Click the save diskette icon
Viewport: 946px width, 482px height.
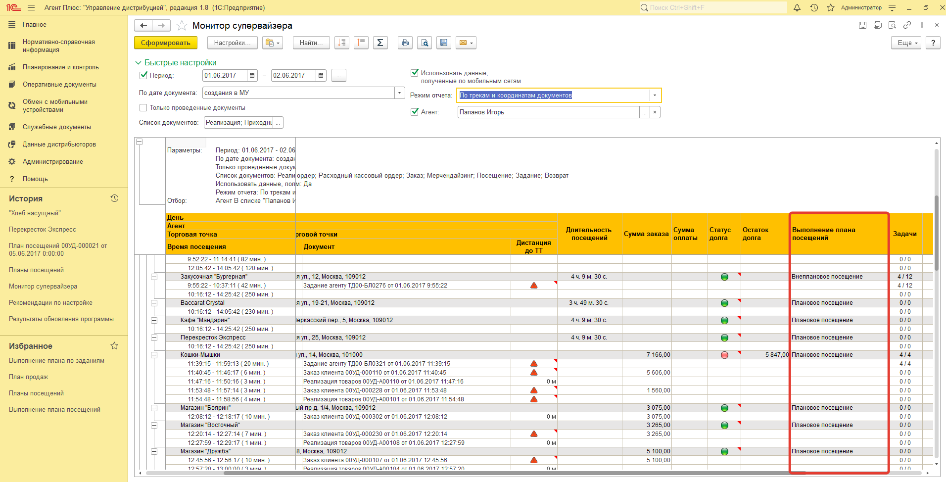443,43
